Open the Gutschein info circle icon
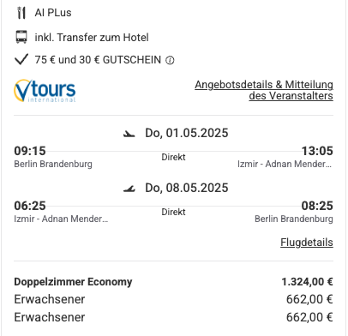The image size is (348, 336). pyautogui.click(x=170, y=60)
